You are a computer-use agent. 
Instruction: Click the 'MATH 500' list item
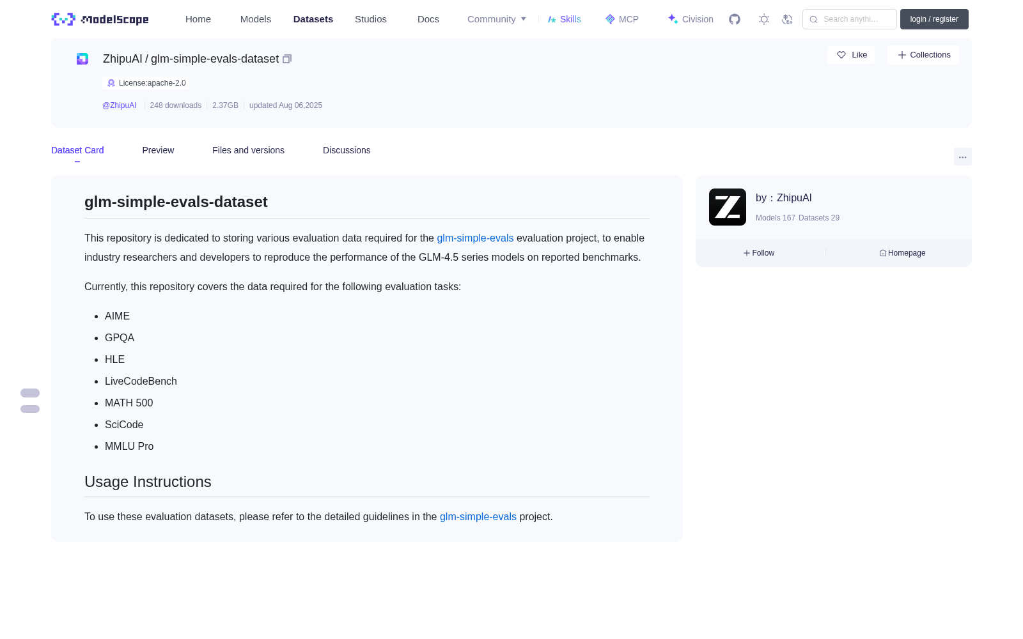(129, 403)
